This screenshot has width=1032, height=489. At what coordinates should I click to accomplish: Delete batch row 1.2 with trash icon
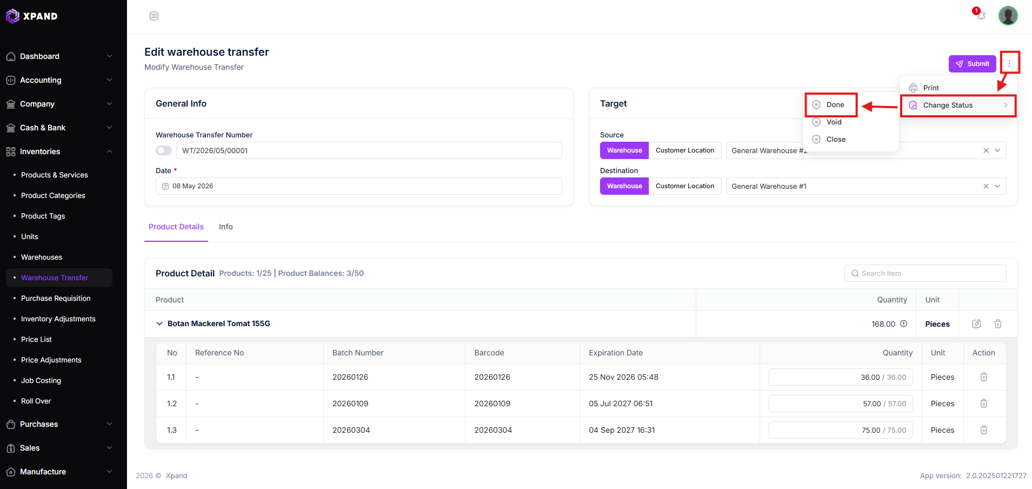[984, 404]
